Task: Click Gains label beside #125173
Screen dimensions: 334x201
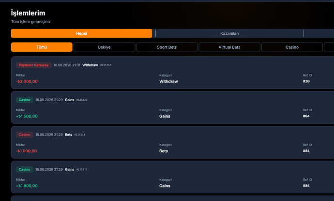Action: click(69, 169)
